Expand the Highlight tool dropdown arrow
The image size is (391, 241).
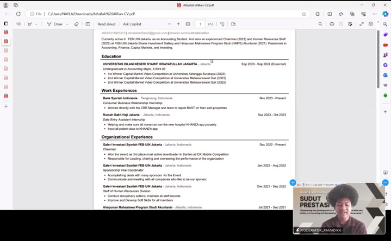click(36, 24)
